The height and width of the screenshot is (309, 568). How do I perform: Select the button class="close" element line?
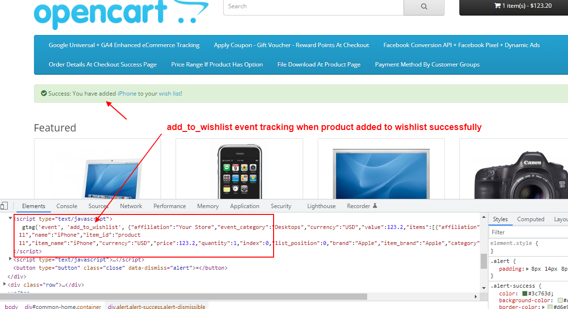point(120,268)
